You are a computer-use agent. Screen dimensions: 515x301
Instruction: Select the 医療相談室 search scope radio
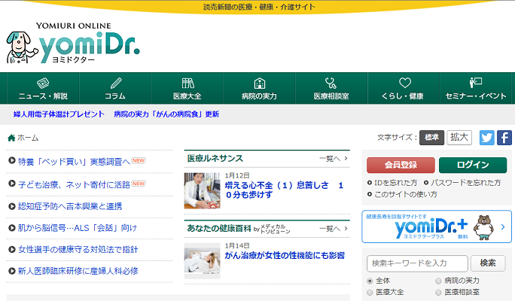(x=438, y=293)
